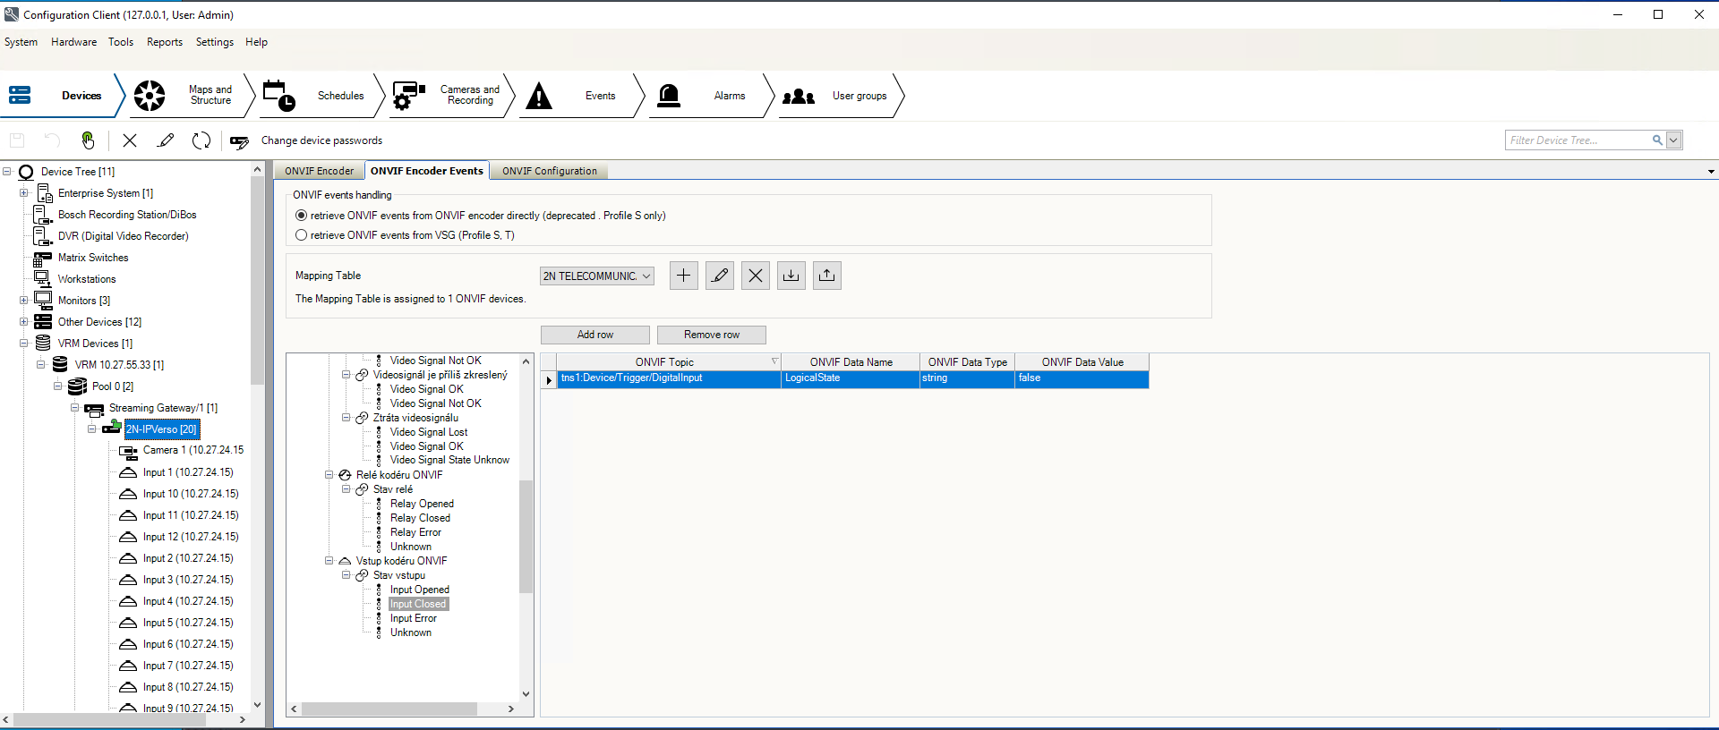1719x730 pixels.
Task: Click the add mapping table plus icon
Action: pos(683,276)
